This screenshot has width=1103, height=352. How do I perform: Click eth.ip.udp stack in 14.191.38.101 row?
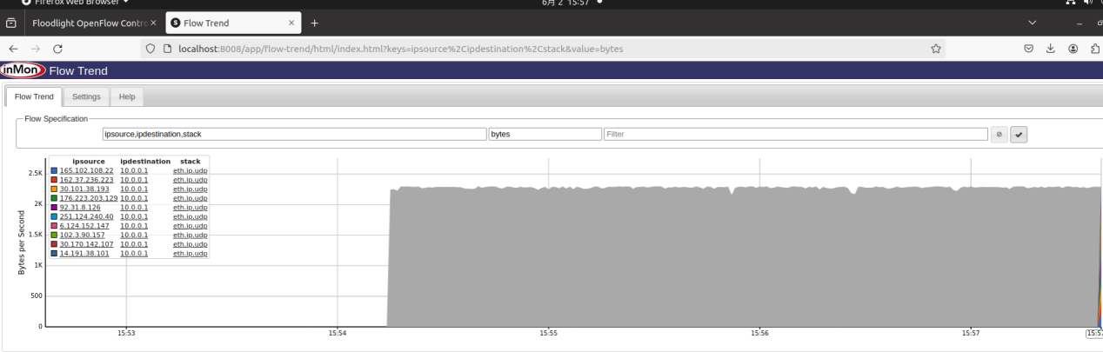click(190, 254)
